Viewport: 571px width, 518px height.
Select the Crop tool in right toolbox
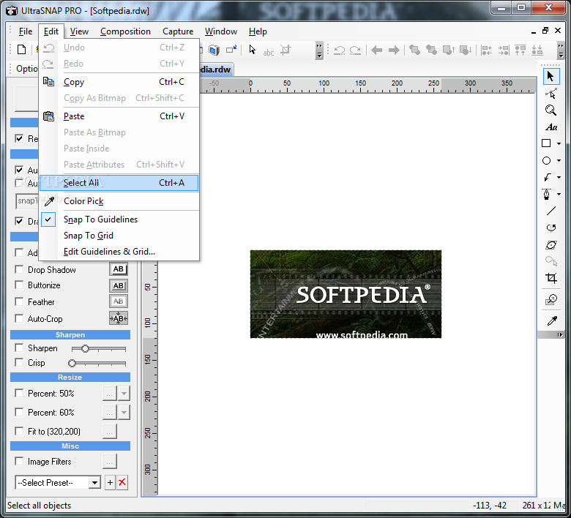(x=551, y=278)
